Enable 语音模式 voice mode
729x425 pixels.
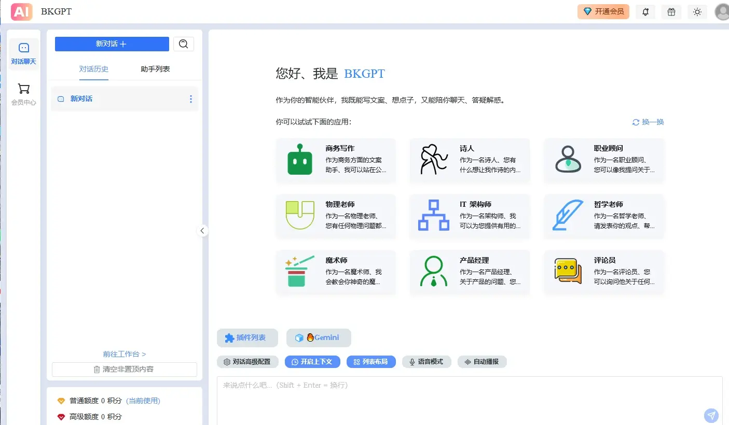tap(427, 362)
